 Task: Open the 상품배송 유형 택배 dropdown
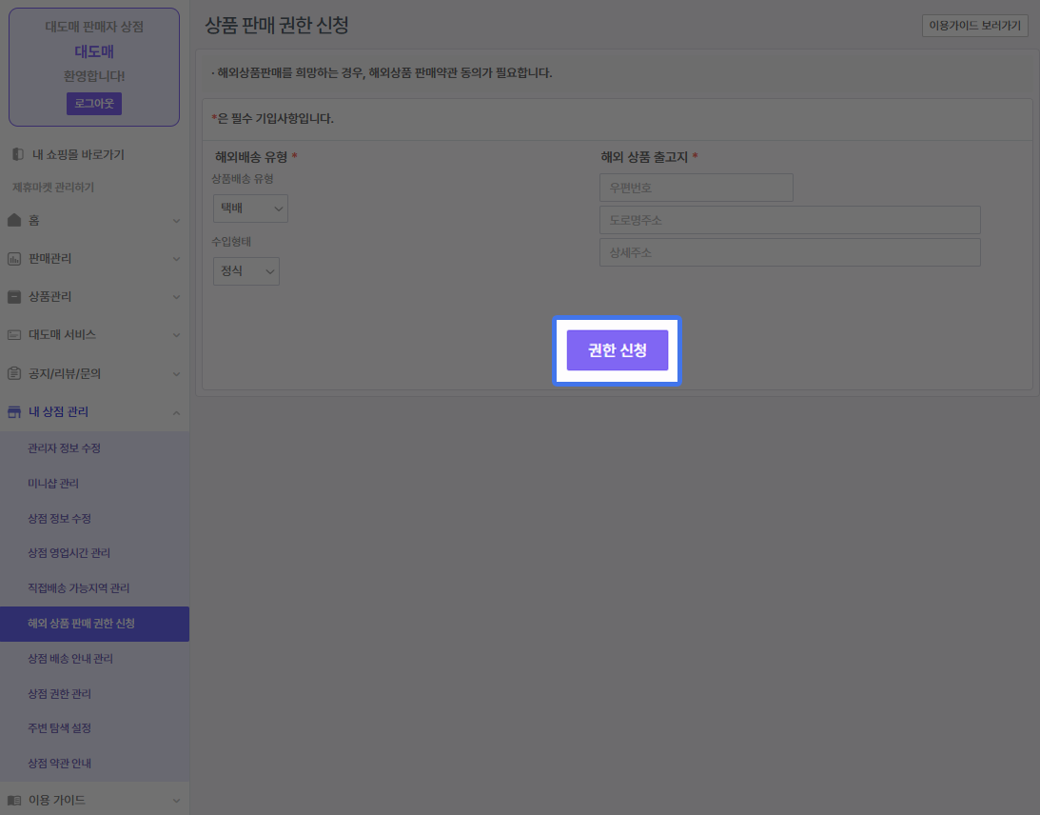pyautogui.click(x=250, y=209)
